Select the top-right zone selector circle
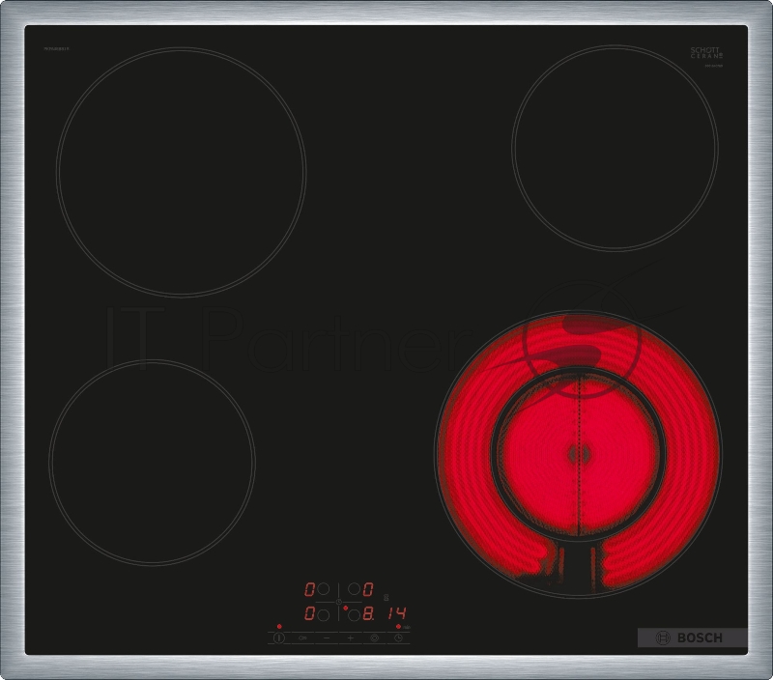 pyautogui.click(x=354, y=588)
